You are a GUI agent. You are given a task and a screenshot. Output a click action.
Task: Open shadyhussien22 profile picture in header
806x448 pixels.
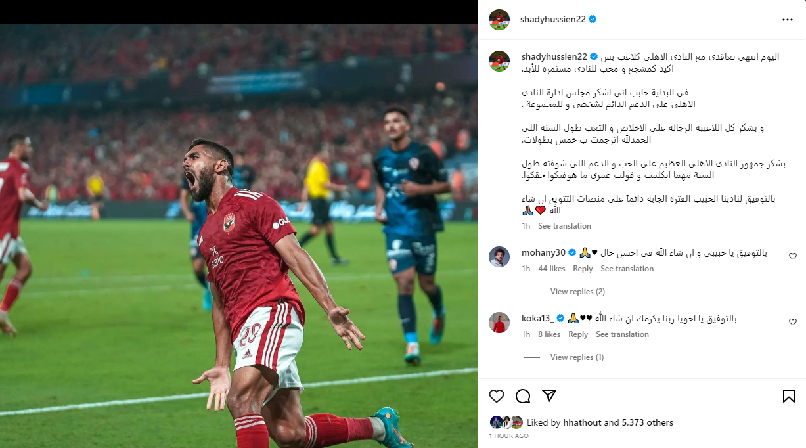click(x=499, y=20)
